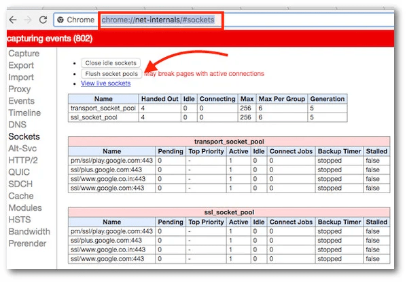Image resolution: width=407 pixels, height=282 pixels.
Task: Select ssl/www.google.co.in:443 in ssl_socket_pool table
Action: point(108,249)
